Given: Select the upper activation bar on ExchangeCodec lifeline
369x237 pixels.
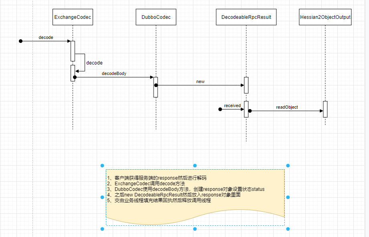Looking at the screenshot, I should 73,51.
